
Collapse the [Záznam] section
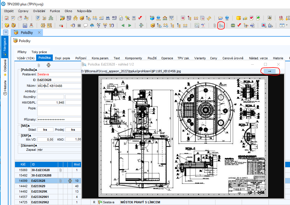[x=36, y=146]
